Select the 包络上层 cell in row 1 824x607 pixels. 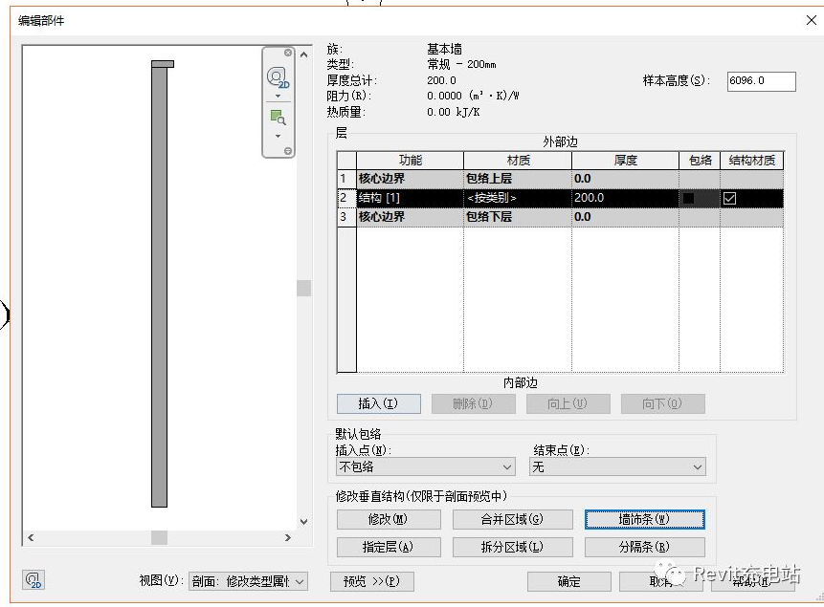tap(518, 179)
